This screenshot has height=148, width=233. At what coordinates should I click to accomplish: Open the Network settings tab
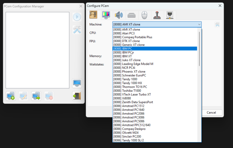170,15
